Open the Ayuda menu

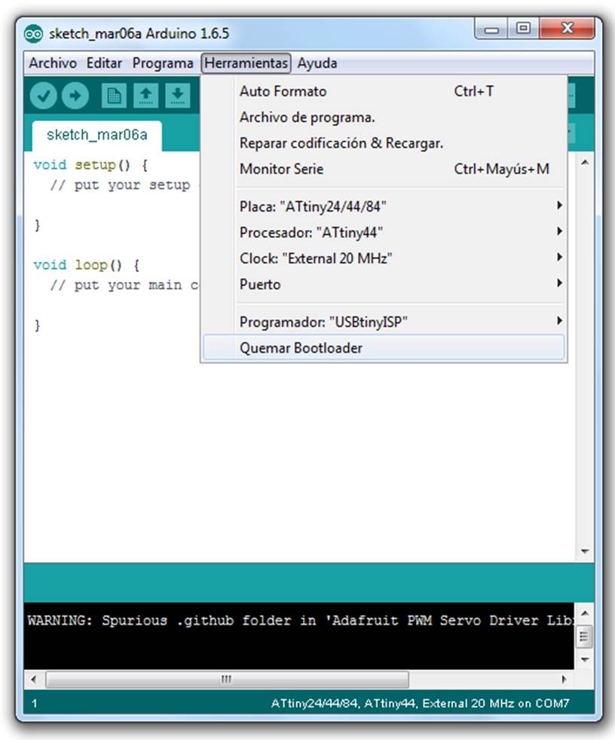point(317,63)
